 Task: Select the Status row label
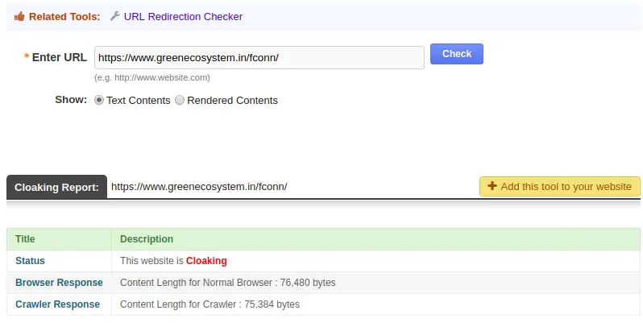(x=30, y=261)
